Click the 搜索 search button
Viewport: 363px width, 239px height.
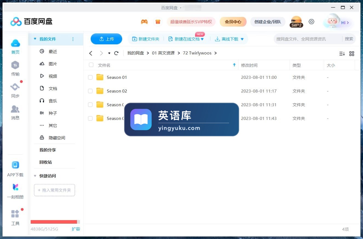[x=349, y=39]
